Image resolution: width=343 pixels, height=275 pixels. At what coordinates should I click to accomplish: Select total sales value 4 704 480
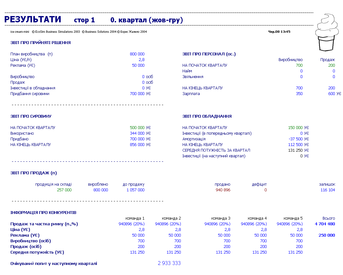click(x=325, y=224)
